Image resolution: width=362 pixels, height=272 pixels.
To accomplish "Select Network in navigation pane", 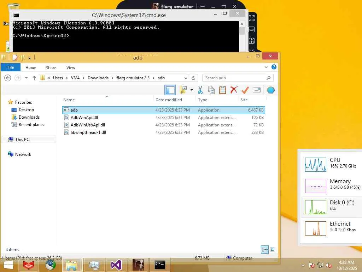I will pyautogui.click(x=23, y=154).
